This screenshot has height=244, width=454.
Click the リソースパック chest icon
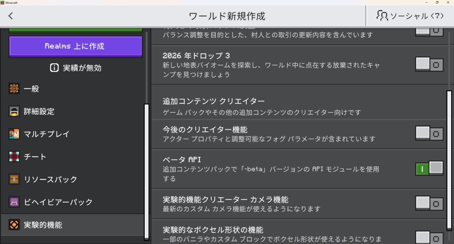pos(14,179)
